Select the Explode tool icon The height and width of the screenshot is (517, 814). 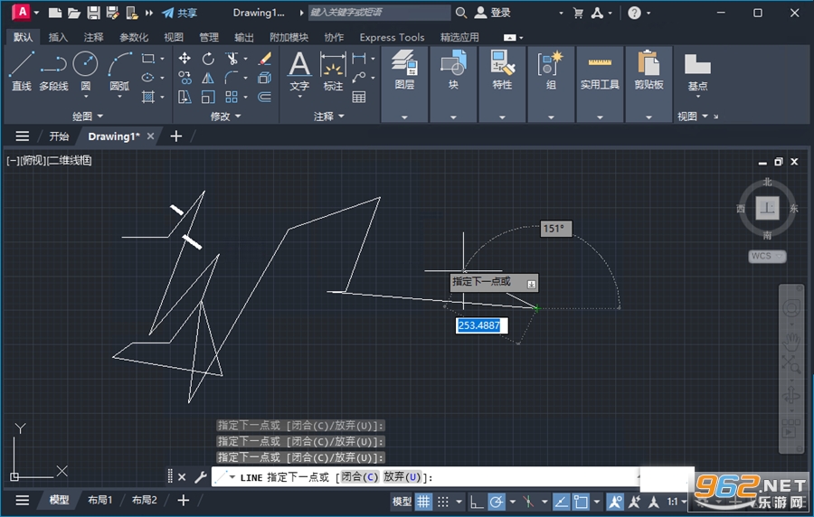click(265, 78)
